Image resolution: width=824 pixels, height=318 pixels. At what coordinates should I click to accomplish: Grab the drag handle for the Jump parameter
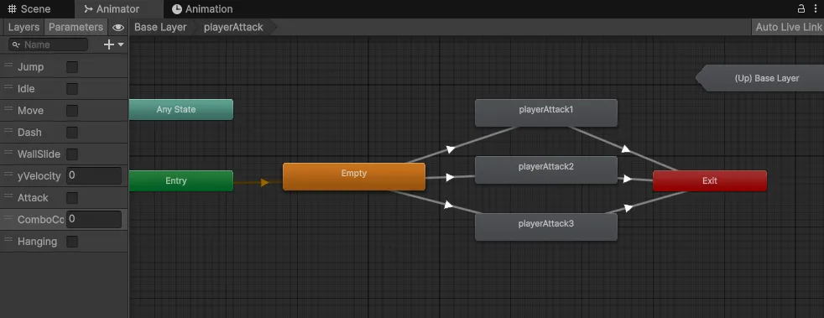(x=8, y=65)
